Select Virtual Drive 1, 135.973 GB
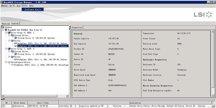The image size is (216, 108). click(x=36, y=54)
